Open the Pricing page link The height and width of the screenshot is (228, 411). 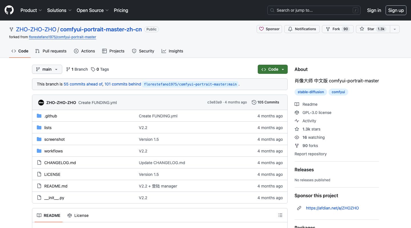tap(121, 10)
